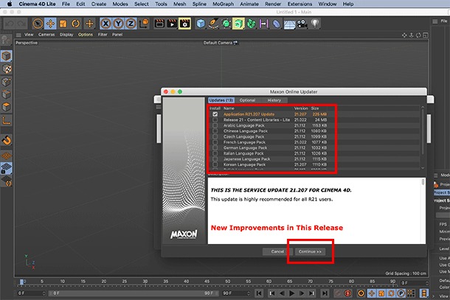Click the Record Active Objects keyframe button
The width and height of the screenshot is (450, 300).
coord(338,293)
